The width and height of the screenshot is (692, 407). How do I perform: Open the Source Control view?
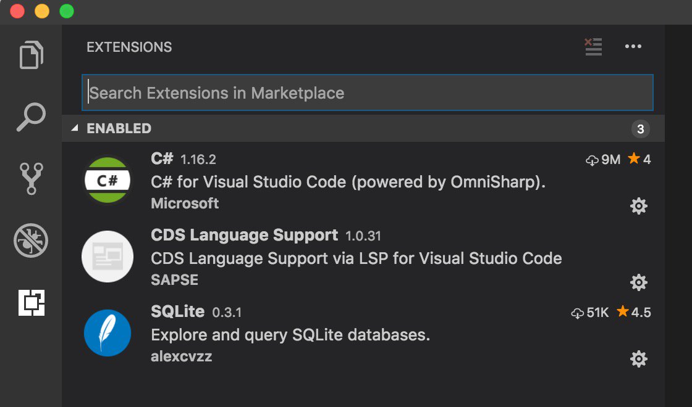[x=32, y=178]
